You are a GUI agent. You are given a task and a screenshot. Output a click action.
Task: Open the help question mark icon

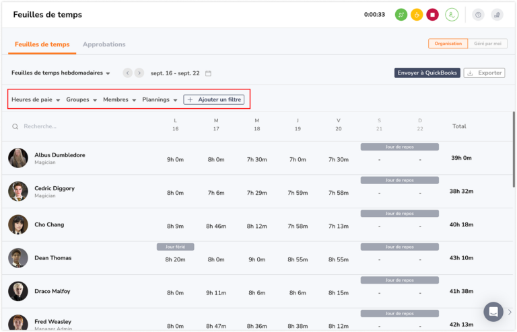coord(478,15)
